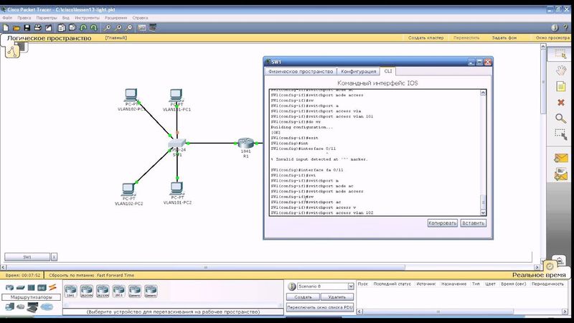Viewport: 574px width, 323px height.
Task: Click the Создать scenario button
Action: 303,297
